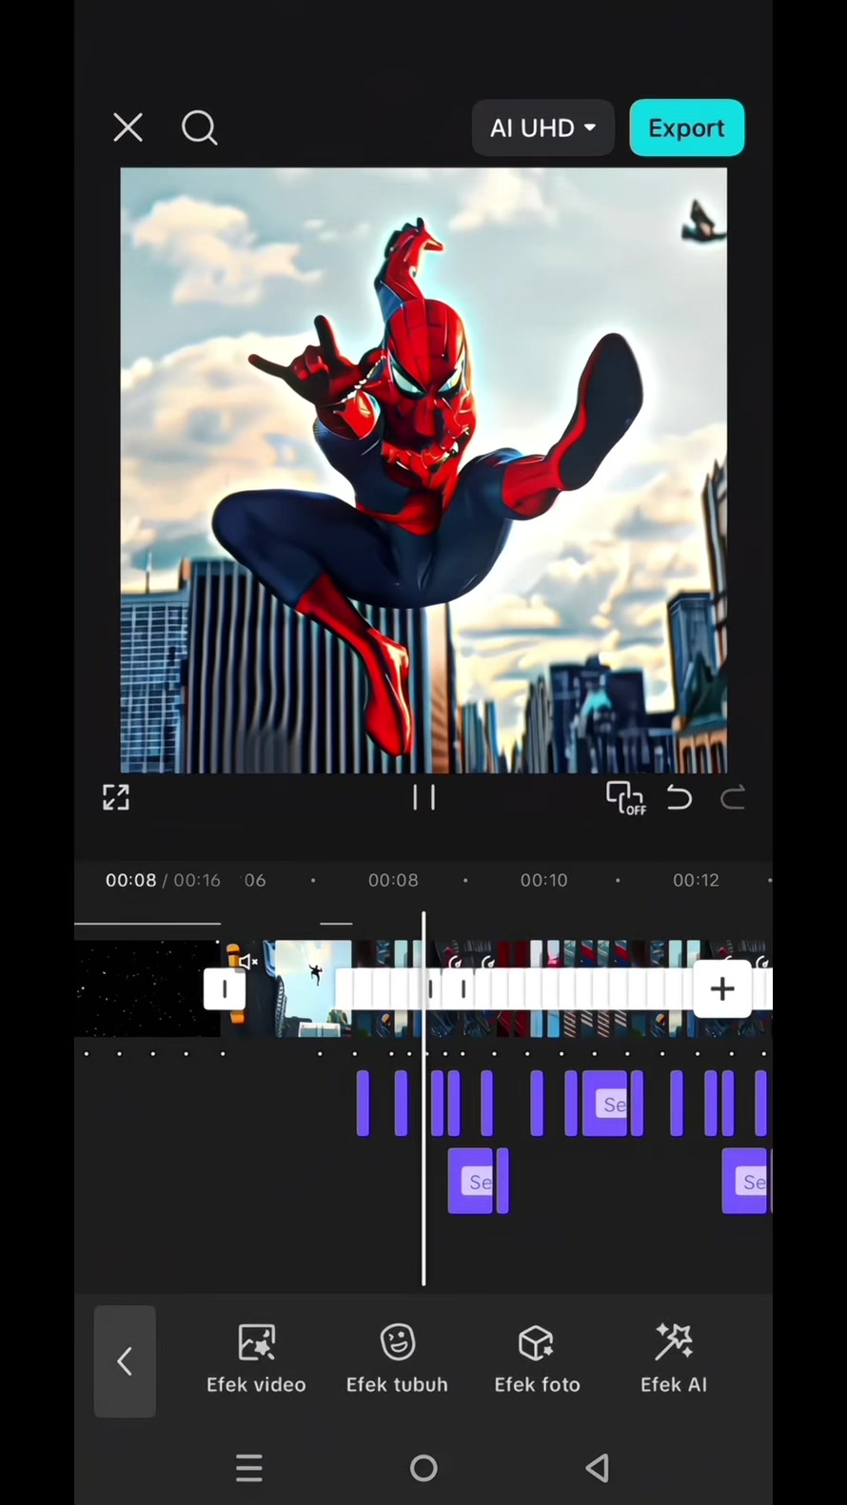
Task: Expand preview to fullscreen
Action: (116, 797)
